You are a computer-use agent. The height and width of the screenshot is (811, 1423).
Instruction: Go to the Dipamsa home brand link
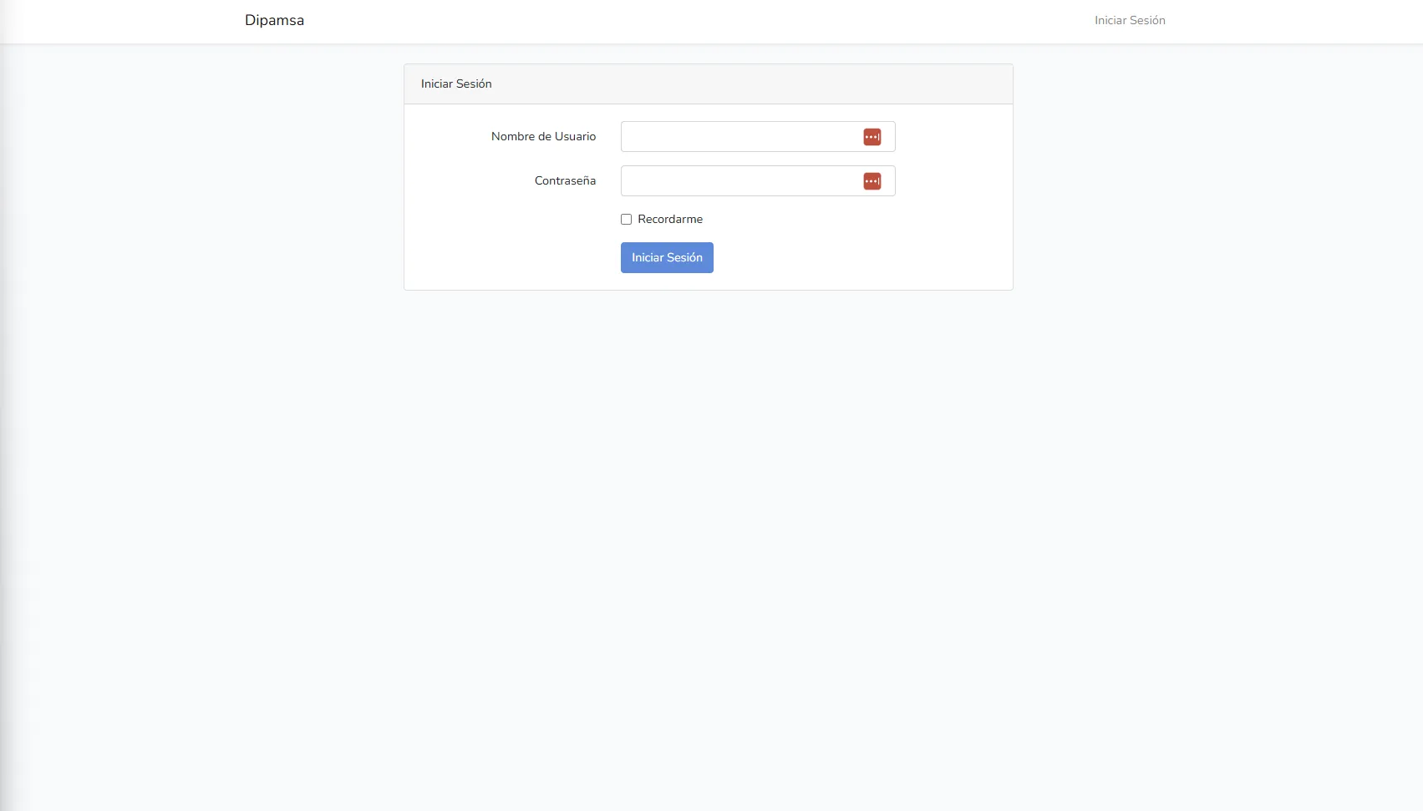coord(274,20)
